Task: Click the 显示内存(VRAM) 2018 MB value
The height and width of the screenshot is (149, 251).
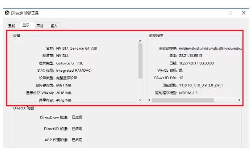Action: click(x=64, y=93)
